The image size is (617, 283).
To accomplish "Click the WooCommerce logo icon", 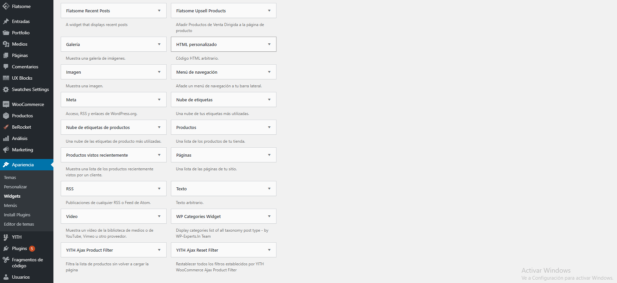I will pos(6,104).
